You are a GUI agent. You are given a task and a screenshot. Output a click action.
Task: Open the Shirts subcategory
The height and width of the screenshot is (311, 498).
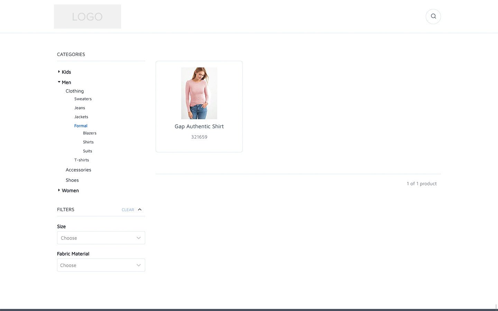88,142
